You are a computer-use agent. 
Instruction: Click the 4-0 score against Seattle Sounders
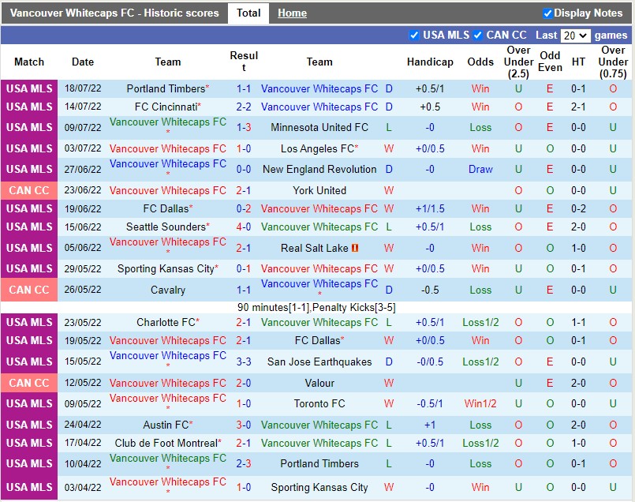pos(244,227)
